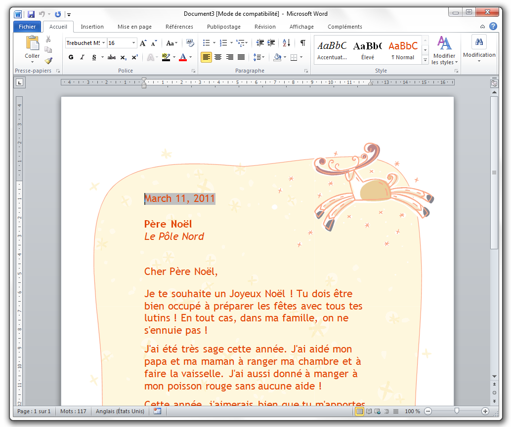Viewport: 511px width, 427px height.
Task: Open Word Help question mark icon
Action: (493, 27)
